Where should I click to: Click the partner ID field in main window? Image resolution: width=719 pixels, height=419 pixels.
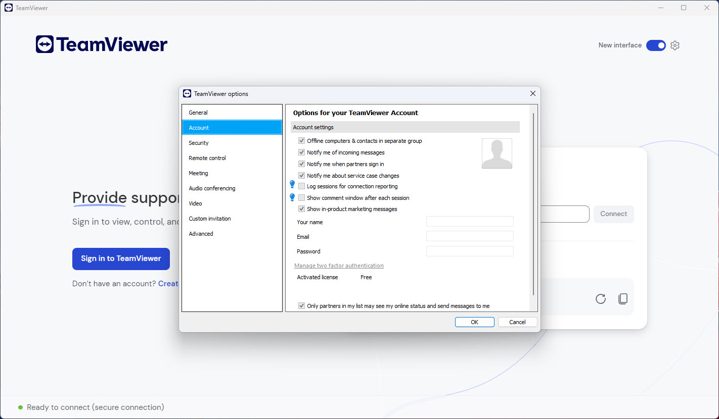565,214
